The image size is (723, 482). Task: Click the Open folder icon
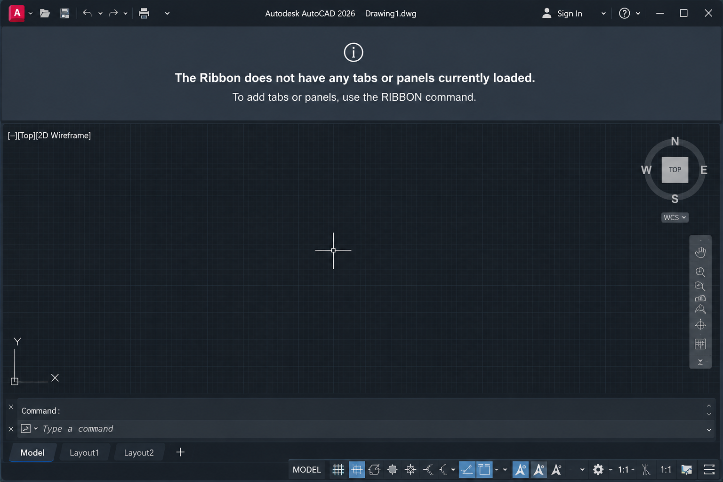coord(45,13)
